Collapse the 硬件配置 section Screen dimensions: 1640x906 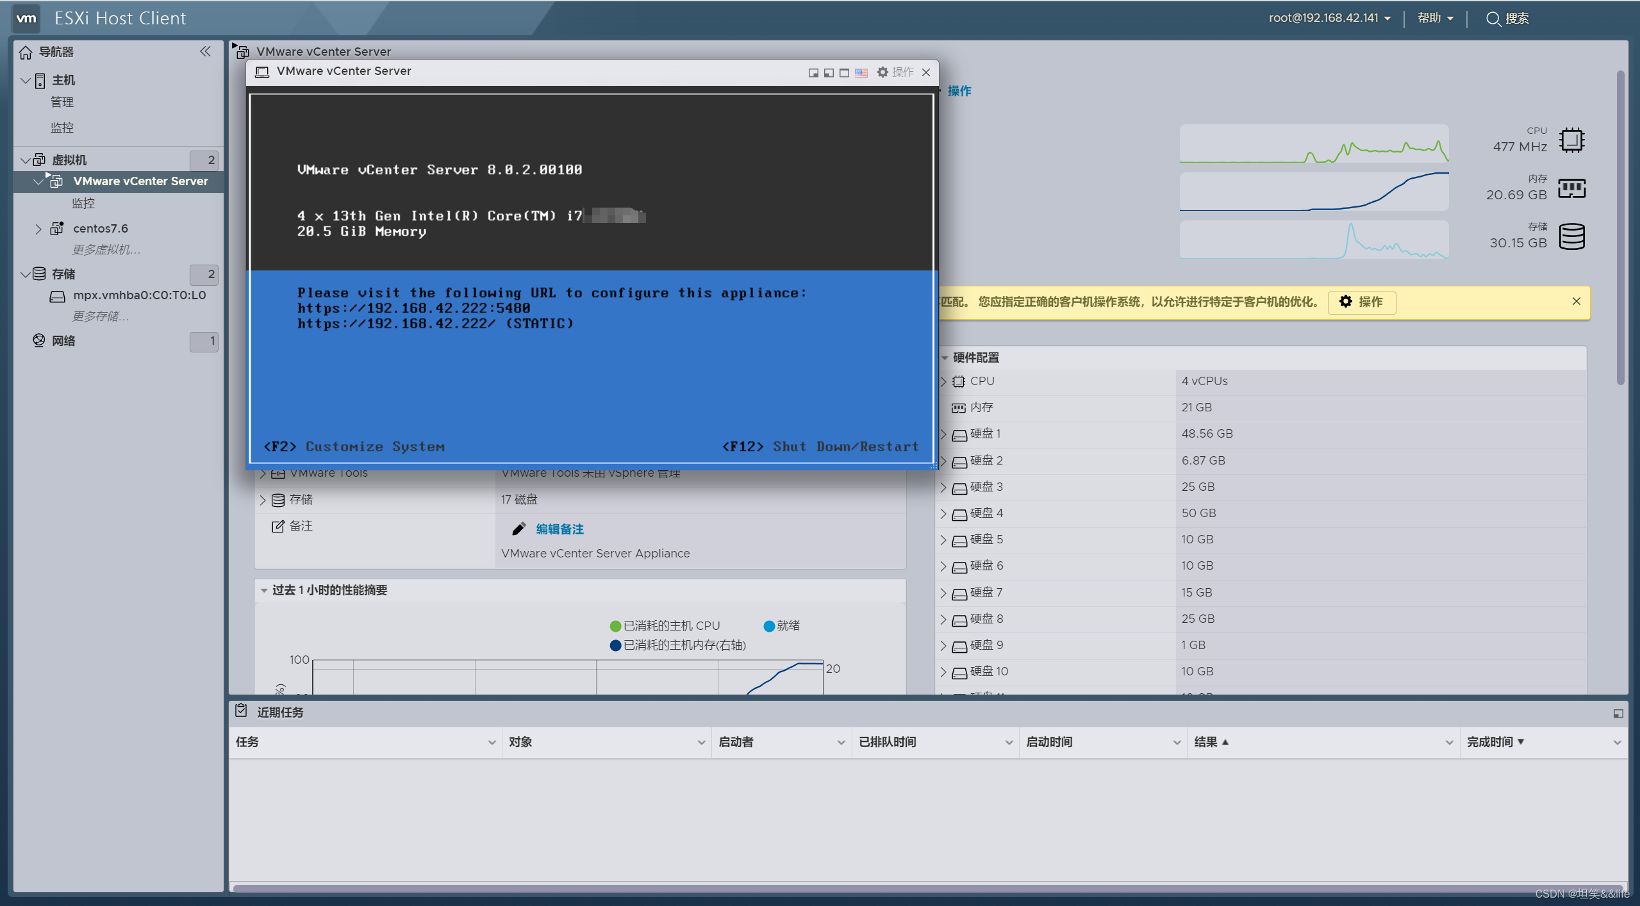(944, 358)
